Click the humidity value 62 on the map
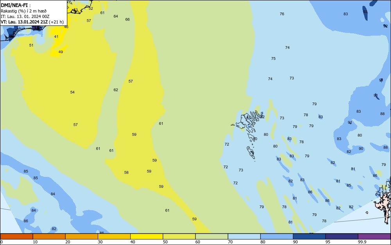Screen dimensions: 391x245 click(x=116, y=90)
